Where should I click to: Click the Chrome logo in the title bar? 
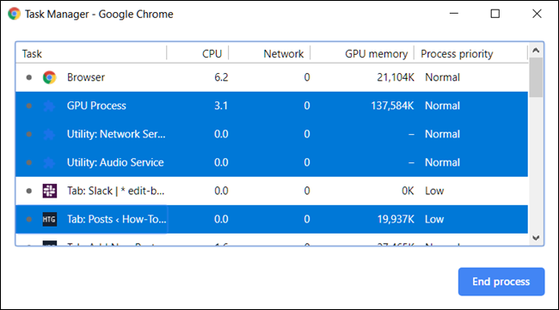[x=15, y=14]
